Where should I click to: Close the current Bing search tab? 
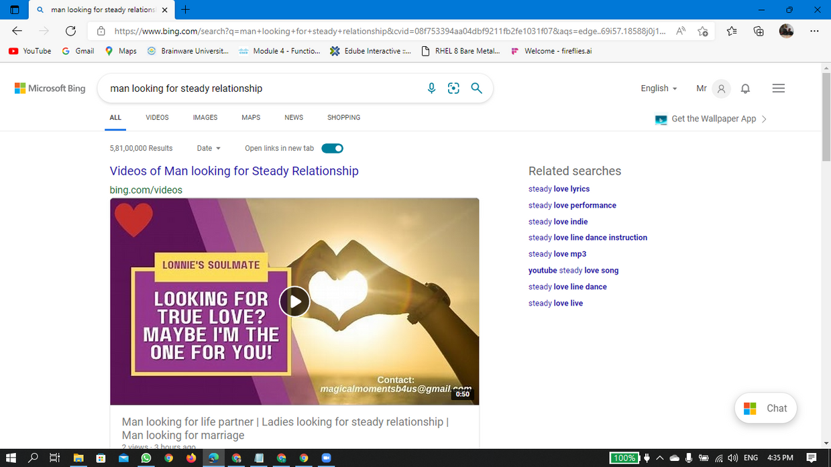(165, 10)
